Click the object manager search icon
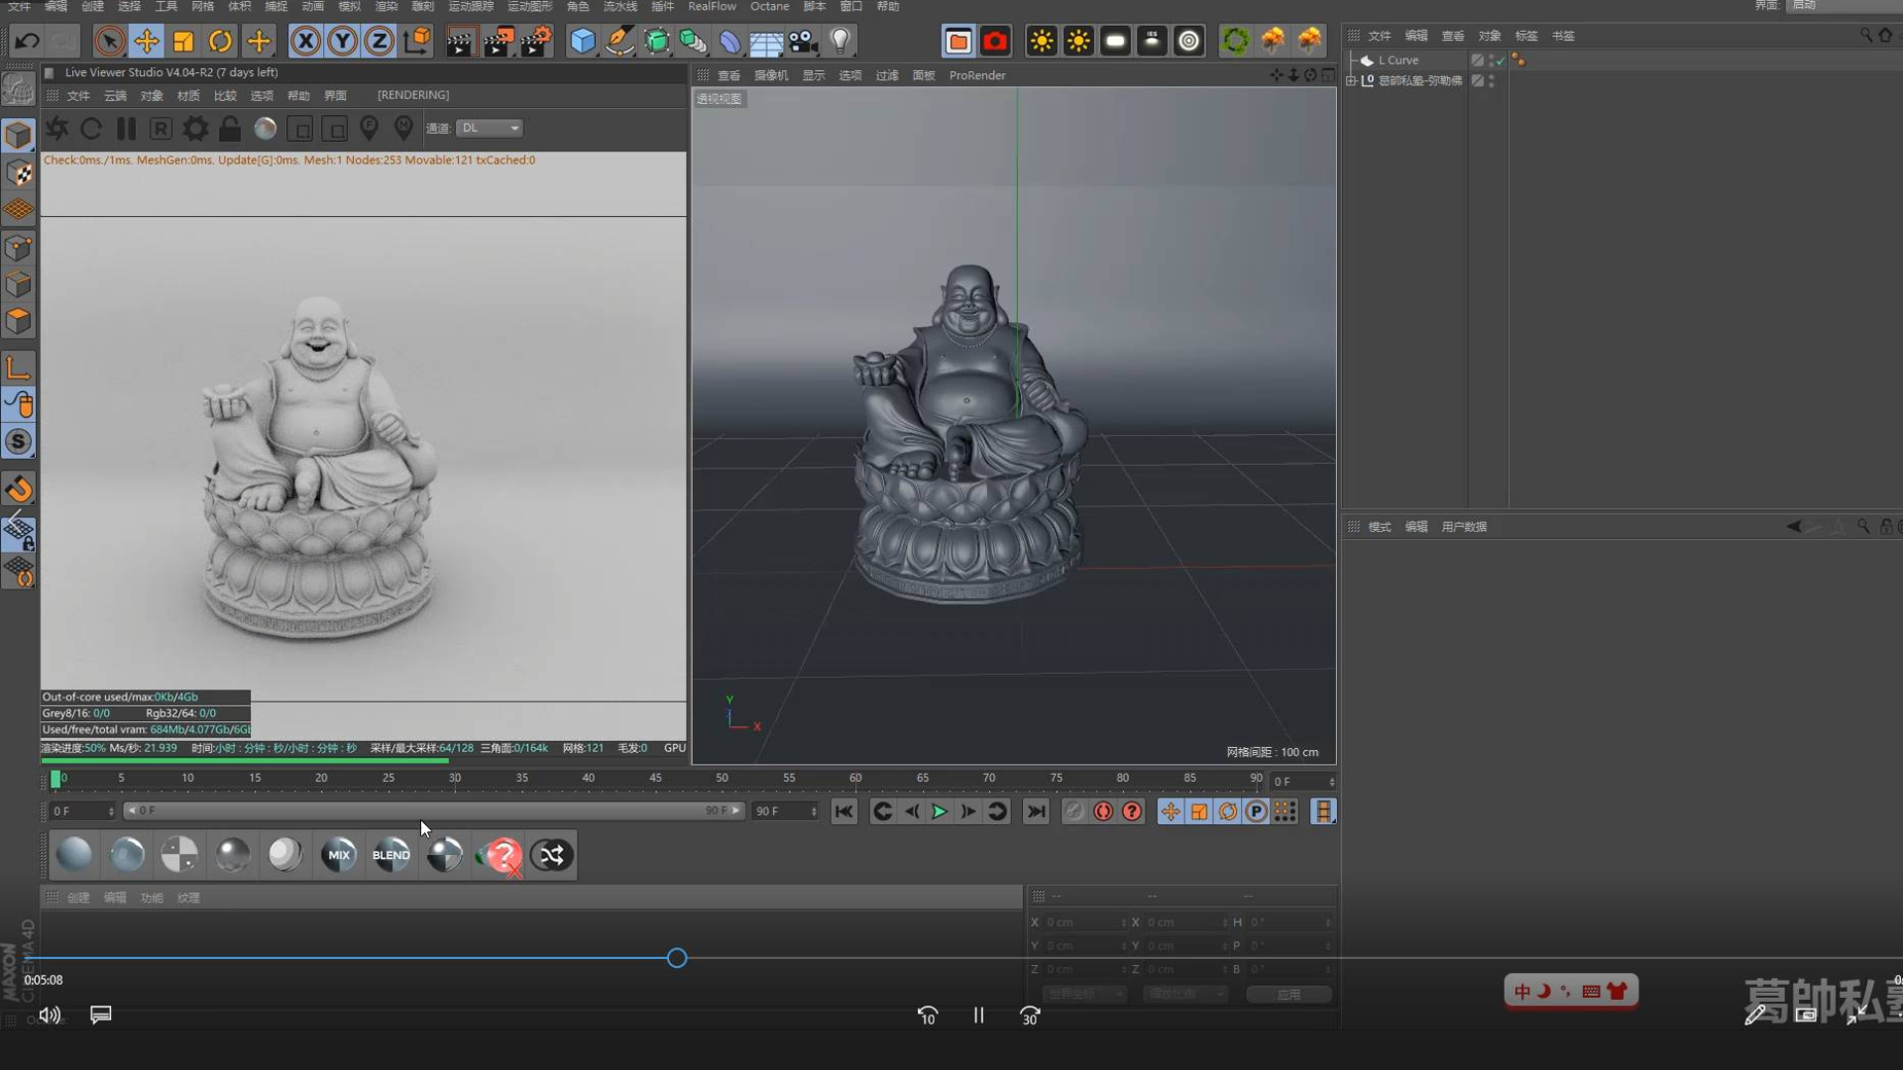1903x1070 pixels. coord(1866,35)
